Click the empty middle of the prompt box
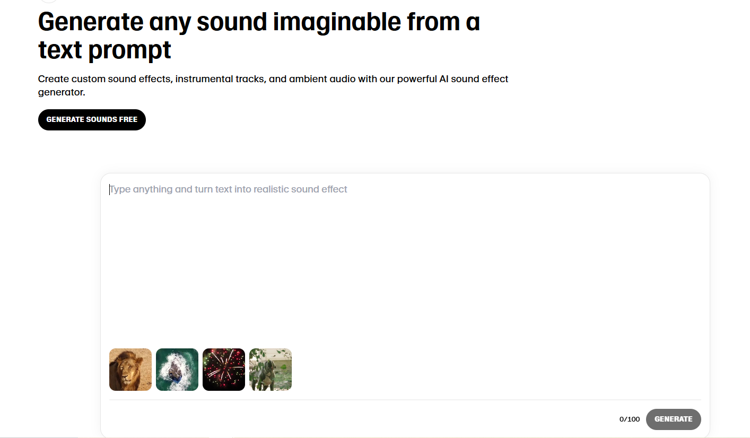Screen dimensions: 750x438 click(x=405, y=265)
